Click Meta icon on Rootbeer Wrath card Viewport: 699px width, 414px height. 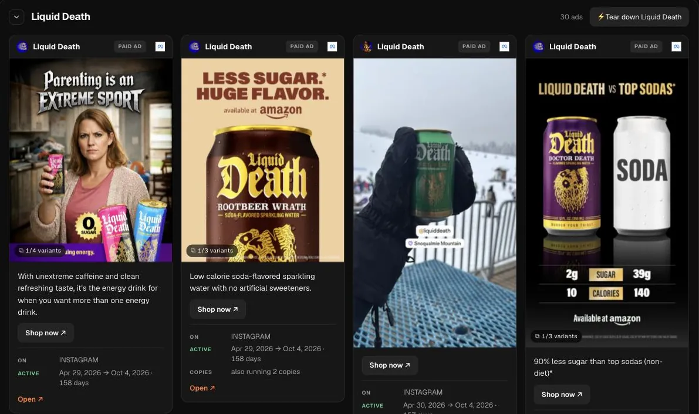pyautogui.click(x=332, y=46)
